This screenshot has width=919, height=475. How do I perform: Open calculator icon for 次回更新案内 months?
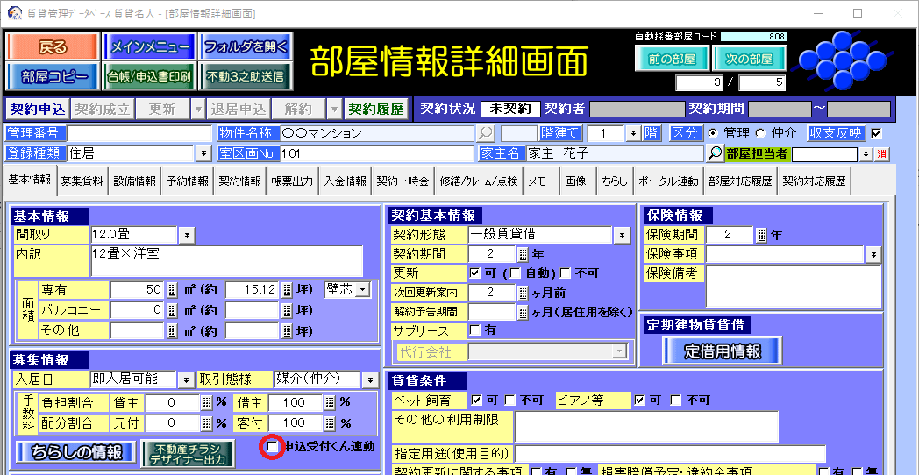tap(523, 293)
